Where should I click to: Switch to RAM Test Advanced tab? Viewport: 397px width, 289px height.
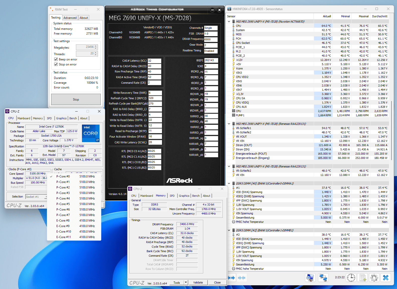(x=70, y=18)
